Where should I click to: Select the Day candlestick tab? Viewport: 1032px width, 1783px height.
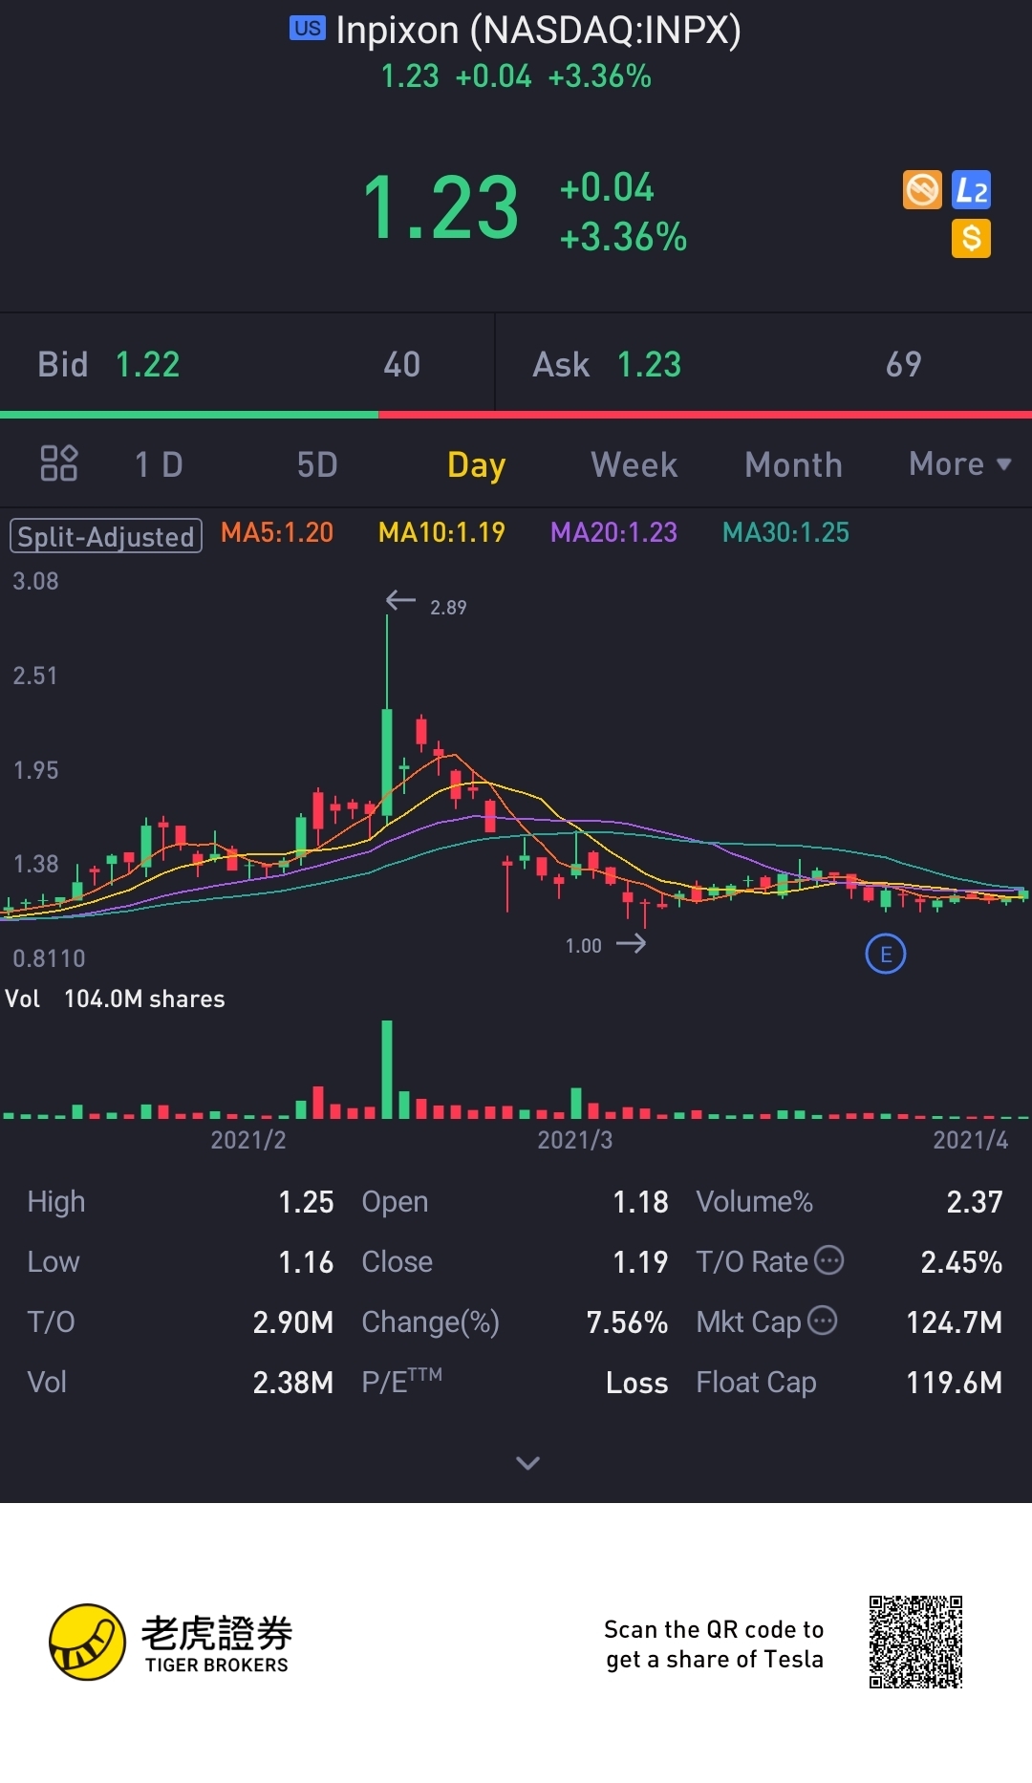pos(476,465)
